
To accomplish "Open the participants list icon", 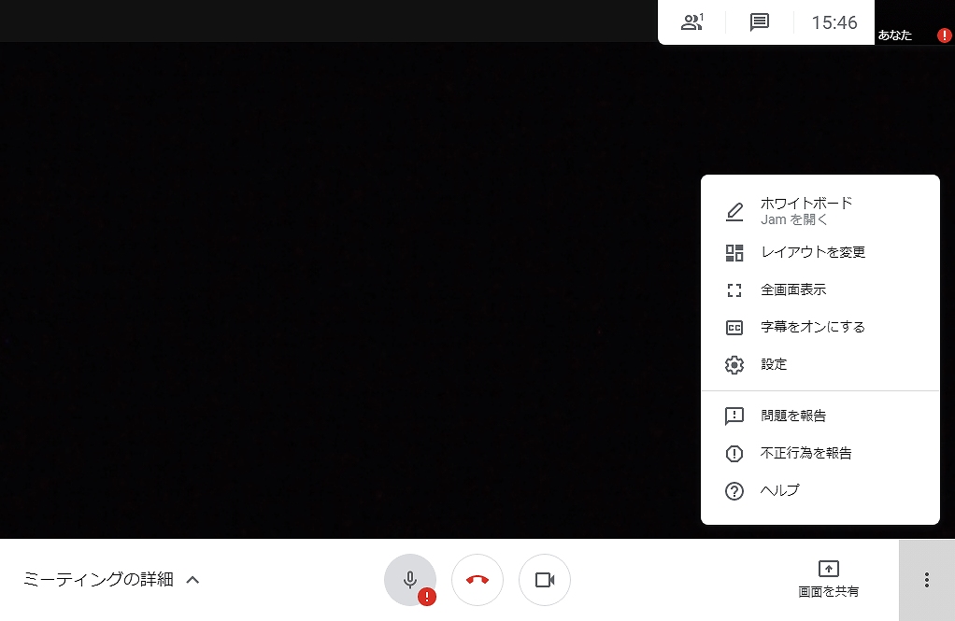I will pos(691,22).
